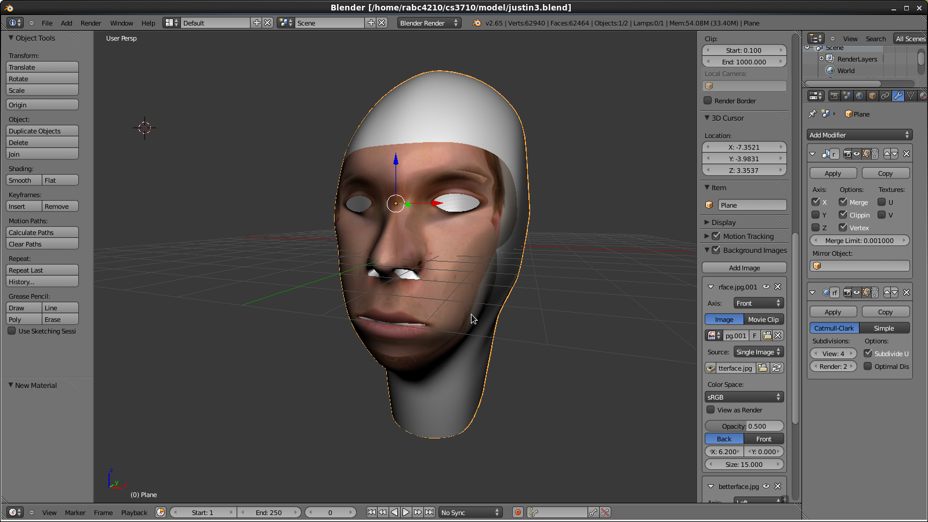The height and width of the screenshot is (522, 928).
Task: Toggle visibility of rface.jpg.001 image
Action: (766, 287)
